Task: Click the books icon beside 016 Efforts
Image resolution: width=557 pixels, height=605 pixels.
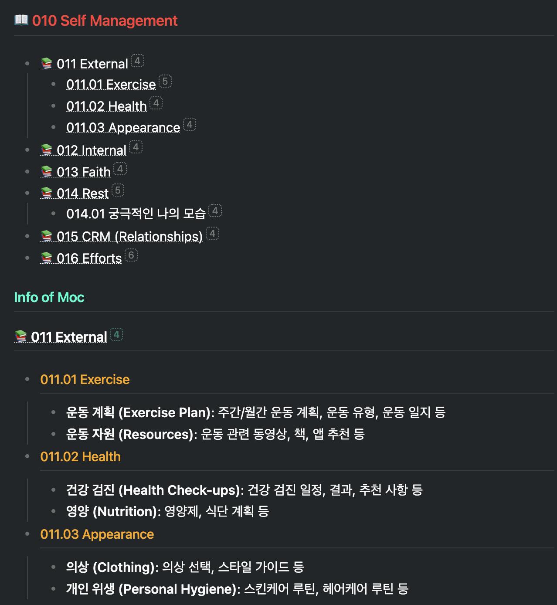Action: point(47,258)
